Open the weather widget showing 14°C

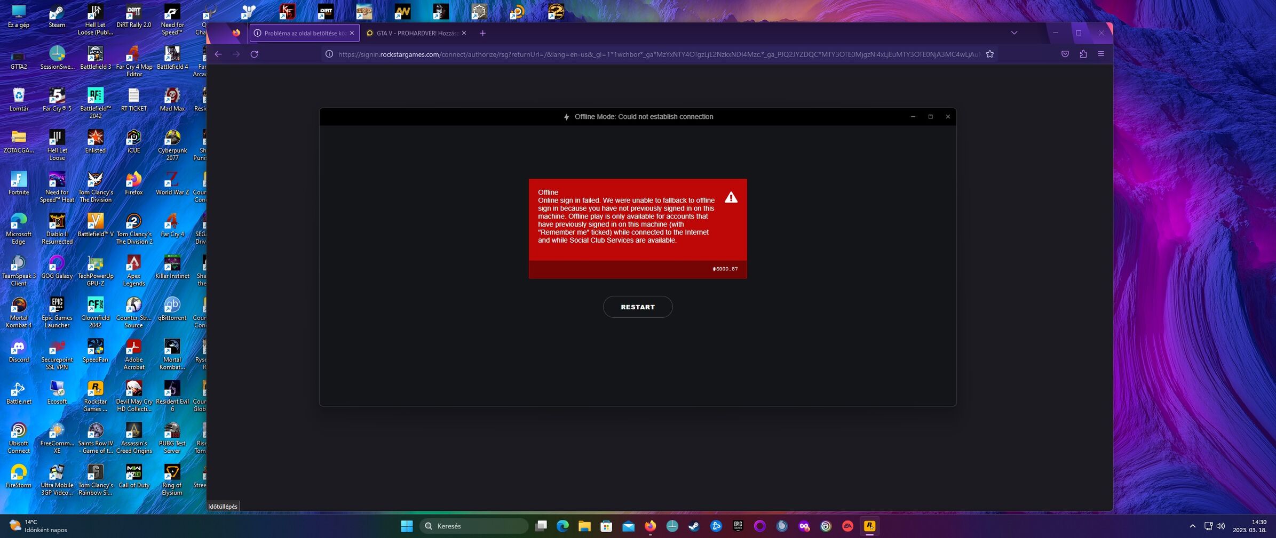[x=38, y=526]
